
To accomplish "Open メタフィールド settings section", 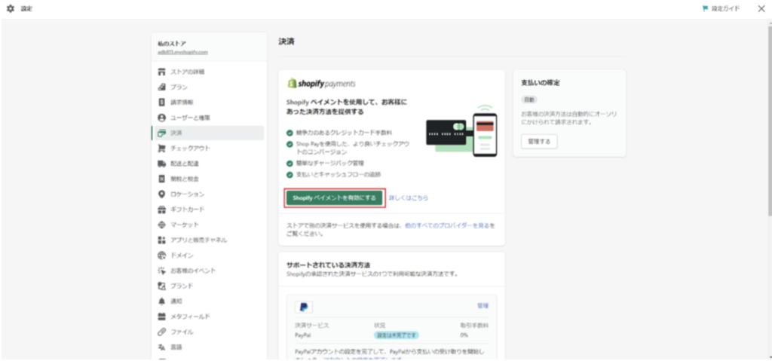I will (x=189, y=317).
